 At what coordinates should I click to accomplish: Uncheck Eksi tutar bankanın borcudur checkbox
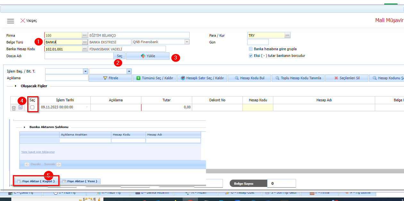click(x=251, y=56)
